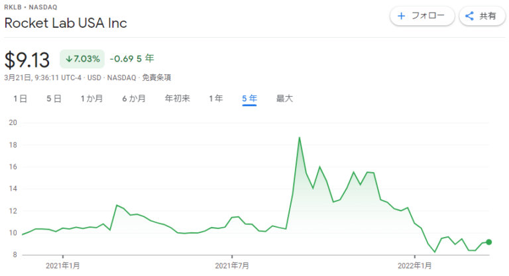Click the y-axis label 8
This screenshot has height=276, width=509.
pos(15,255)
